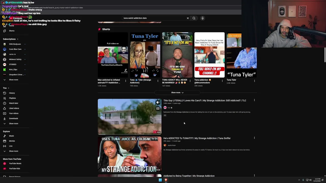Show hidden tray icons chevron
The image size is (326, 183).
point(299,180)
